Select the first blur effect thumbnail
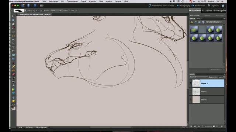Image resolution: width=236 pixels, height=132 pixels. click(194, 30)
